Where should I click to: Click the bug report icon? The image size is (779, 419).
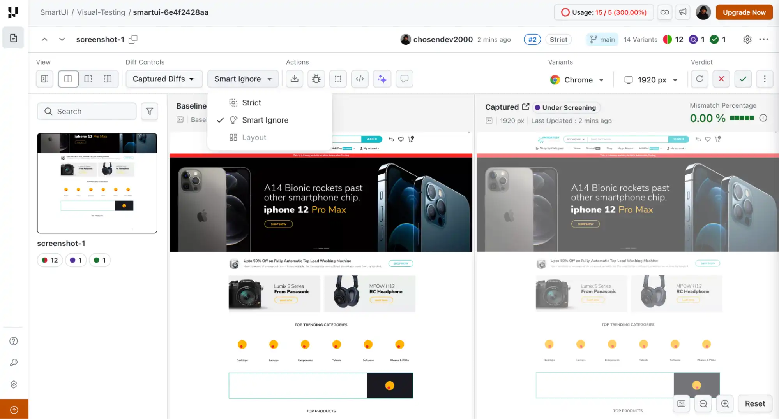[x=316, y=79]
